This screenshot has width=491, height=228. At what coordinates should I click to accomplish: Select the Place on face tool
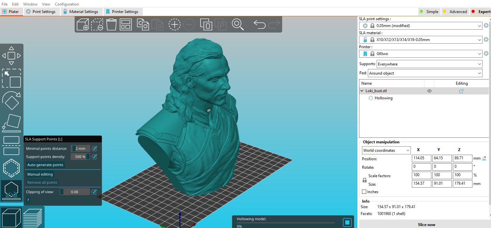11,123
